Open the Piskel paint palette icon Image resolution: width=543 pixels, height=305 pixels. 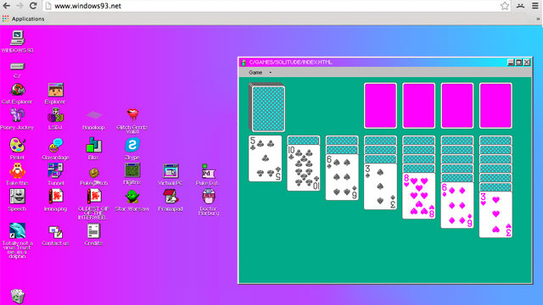click(17, 146)
